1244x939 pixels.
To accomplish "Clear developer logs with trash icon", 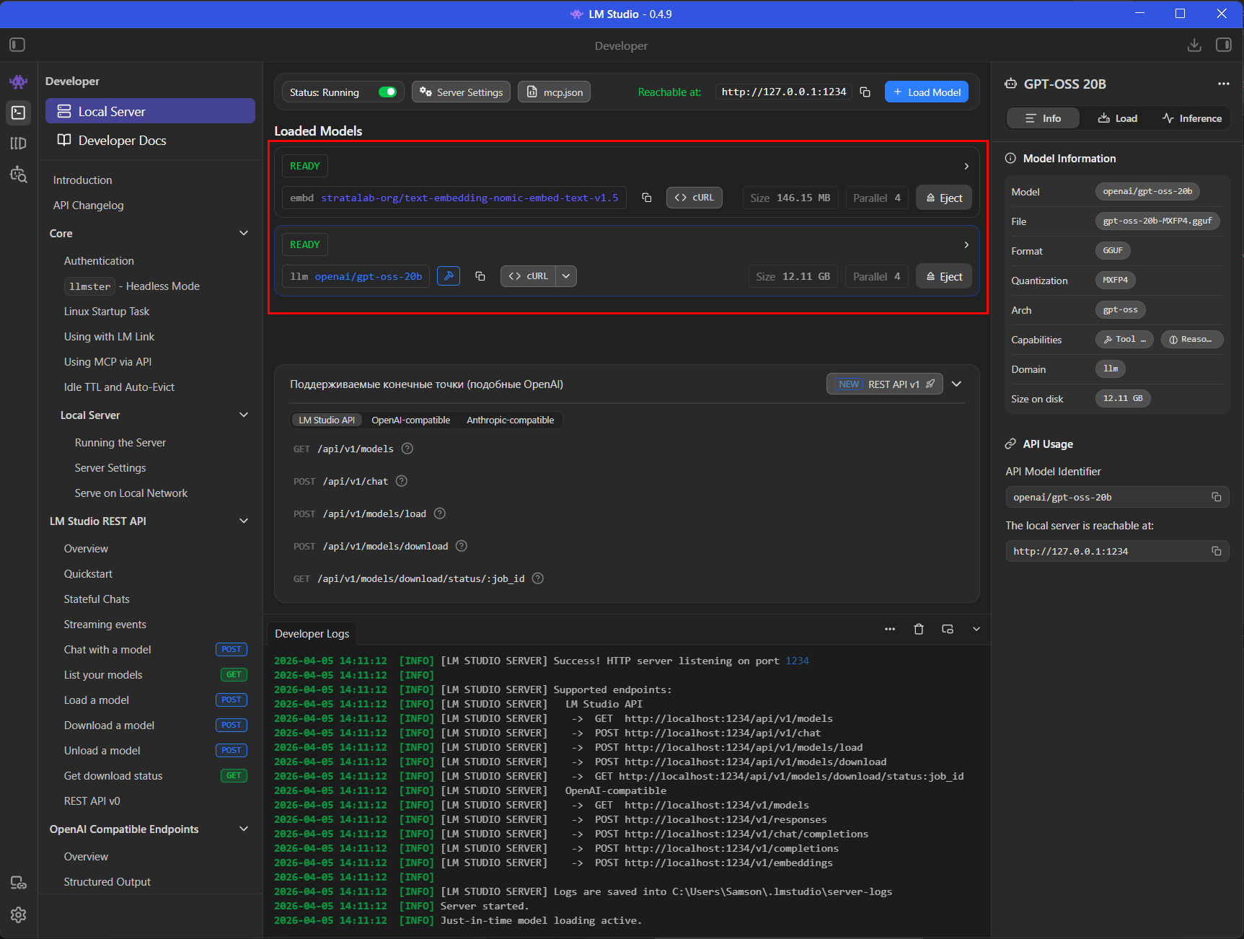I will [918, 629].
